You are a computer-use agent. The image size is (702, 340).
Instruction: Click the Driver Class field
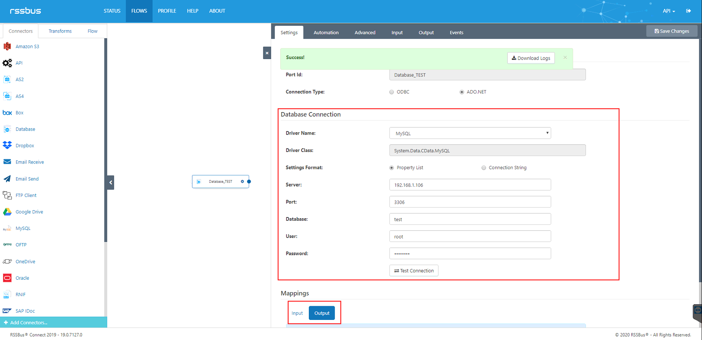[x=488, y=150]
